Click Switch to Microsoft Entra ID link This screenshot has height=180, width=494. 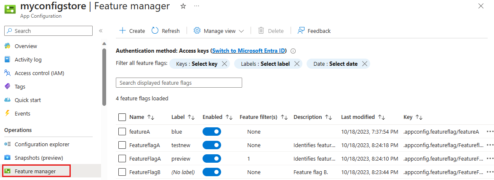(x=248, y=51)
